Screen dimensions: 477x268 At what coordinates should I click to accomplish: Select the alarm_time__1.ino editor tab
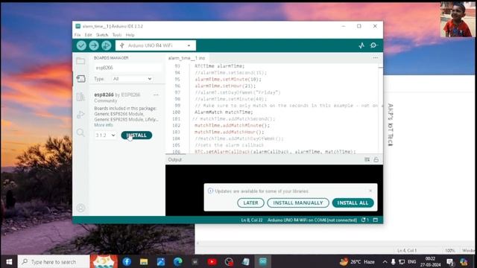(186, 58)
